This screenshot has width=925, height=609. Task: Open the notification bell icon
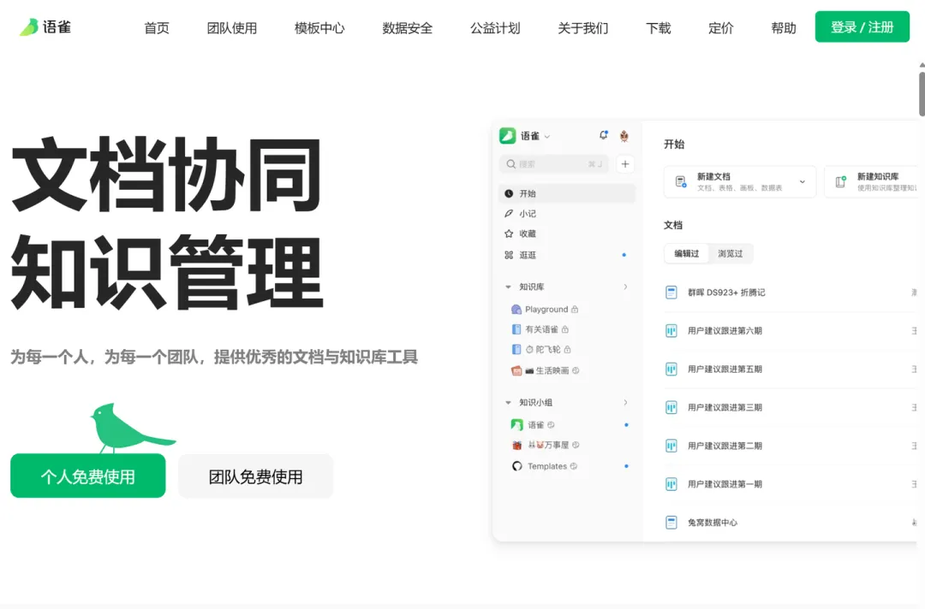pos(603,135)
